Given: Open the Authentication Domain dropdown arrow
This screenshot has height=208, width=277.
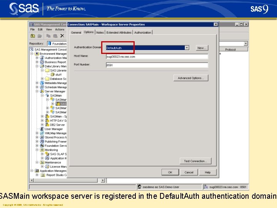Looking at the screenshot, I should point(187,48).
